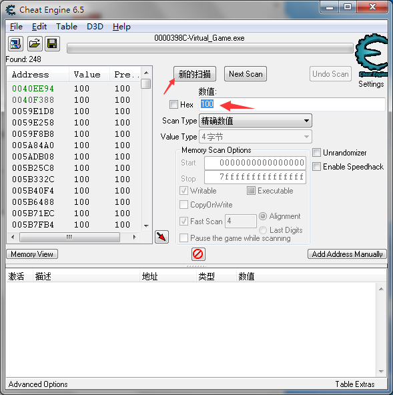393x395 pixels.
Task: Open the Scan Type dropdown
Action: [256, 121]
